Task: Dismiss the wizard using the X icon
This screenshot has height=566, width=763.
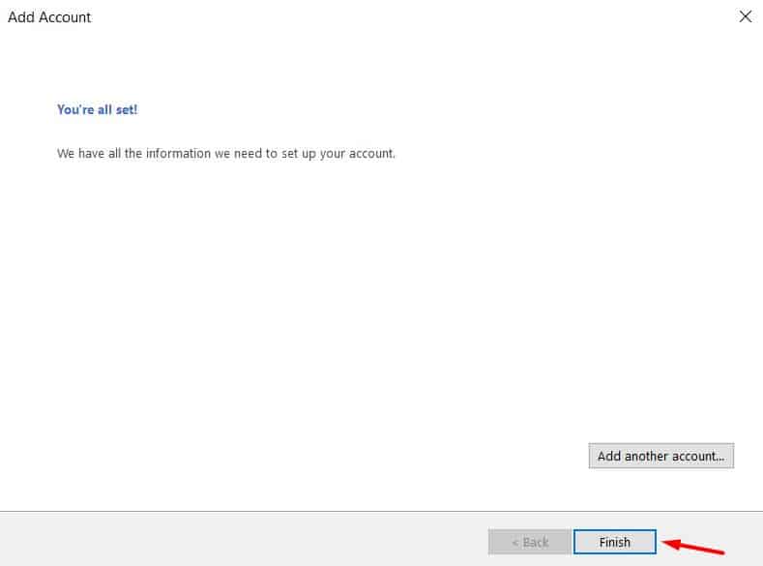Action: 745,16
